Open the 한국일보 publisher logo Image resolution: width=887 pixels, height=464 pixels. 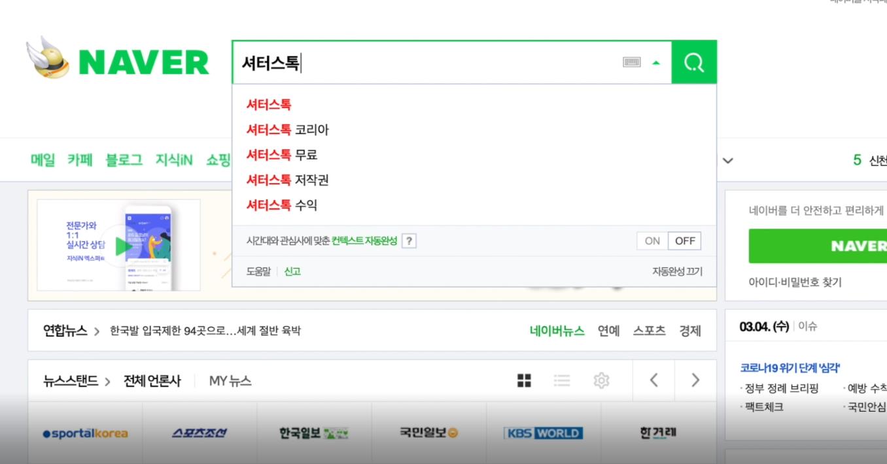tap(314, 433)
